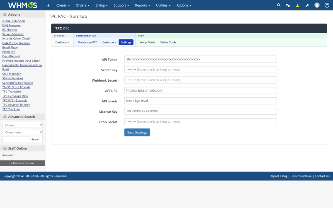Switch to the Customers tab

(x=109, y=42)
